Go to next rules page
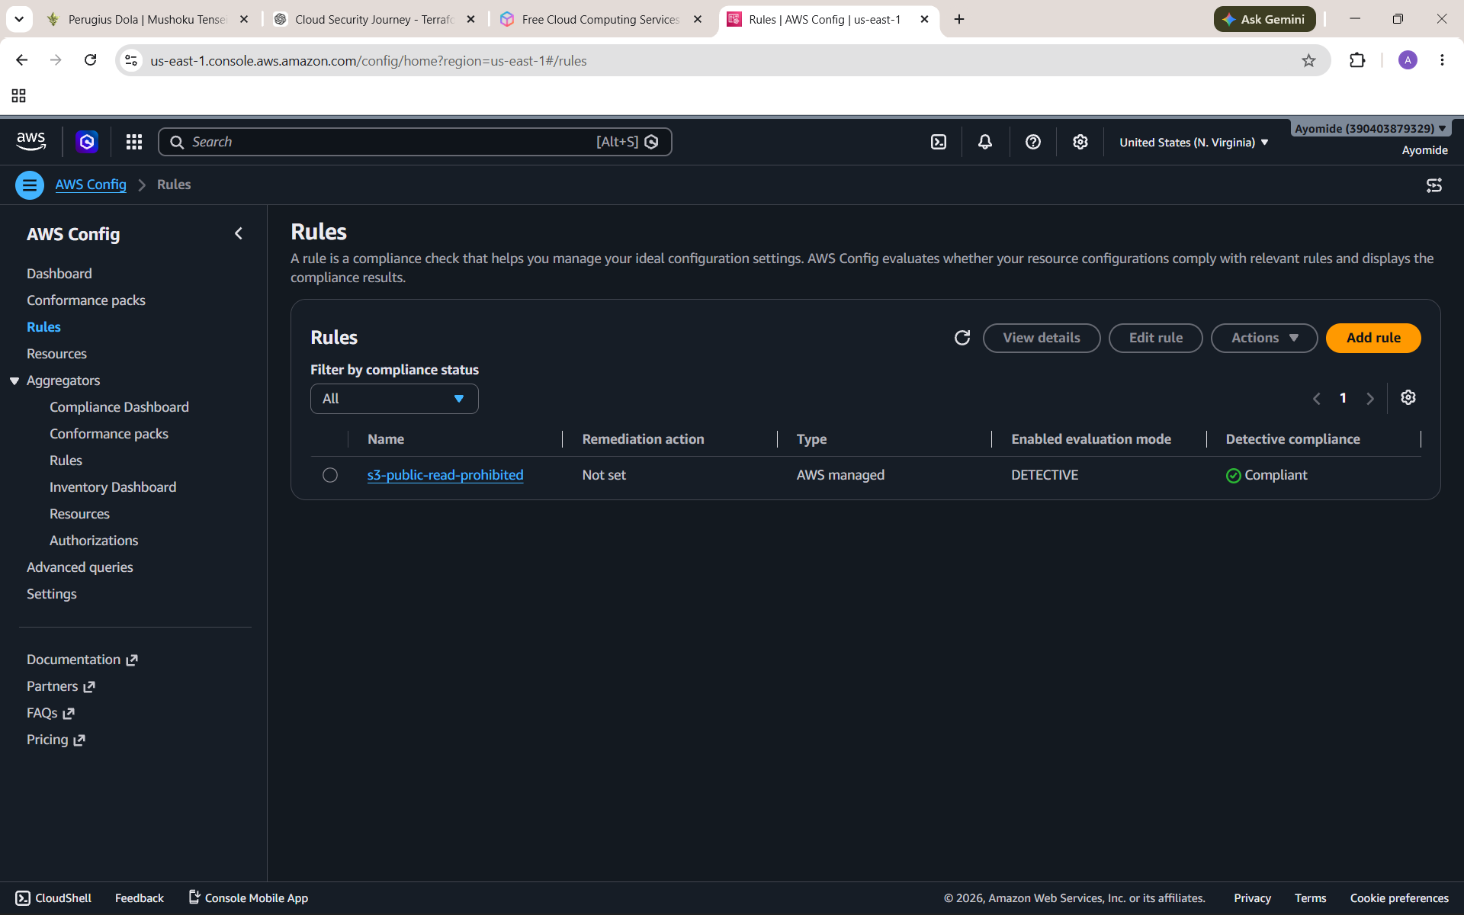Viewport: 1464px width, 915px height. click(1370, 398)
